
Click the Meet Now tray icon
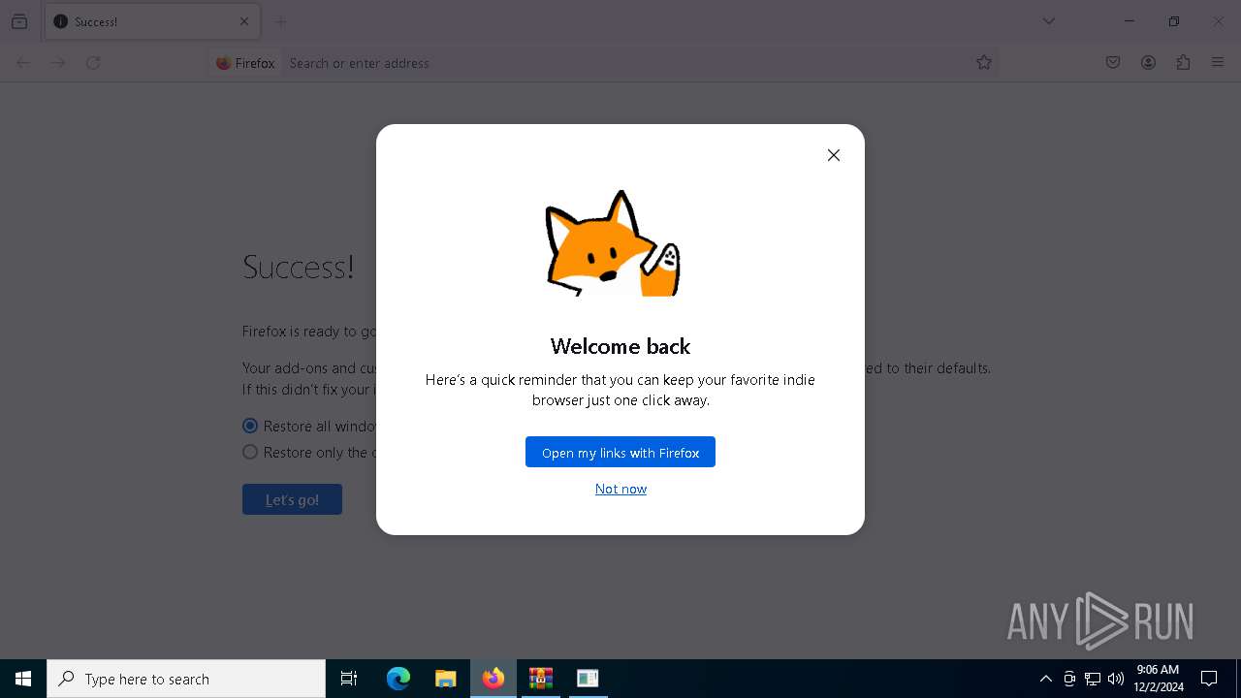[1069, 679]
